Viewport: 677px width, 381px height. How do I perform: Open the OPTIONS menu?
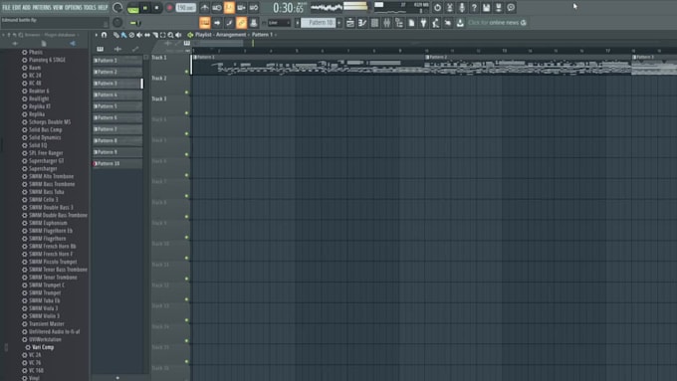(x=74, y=7)
